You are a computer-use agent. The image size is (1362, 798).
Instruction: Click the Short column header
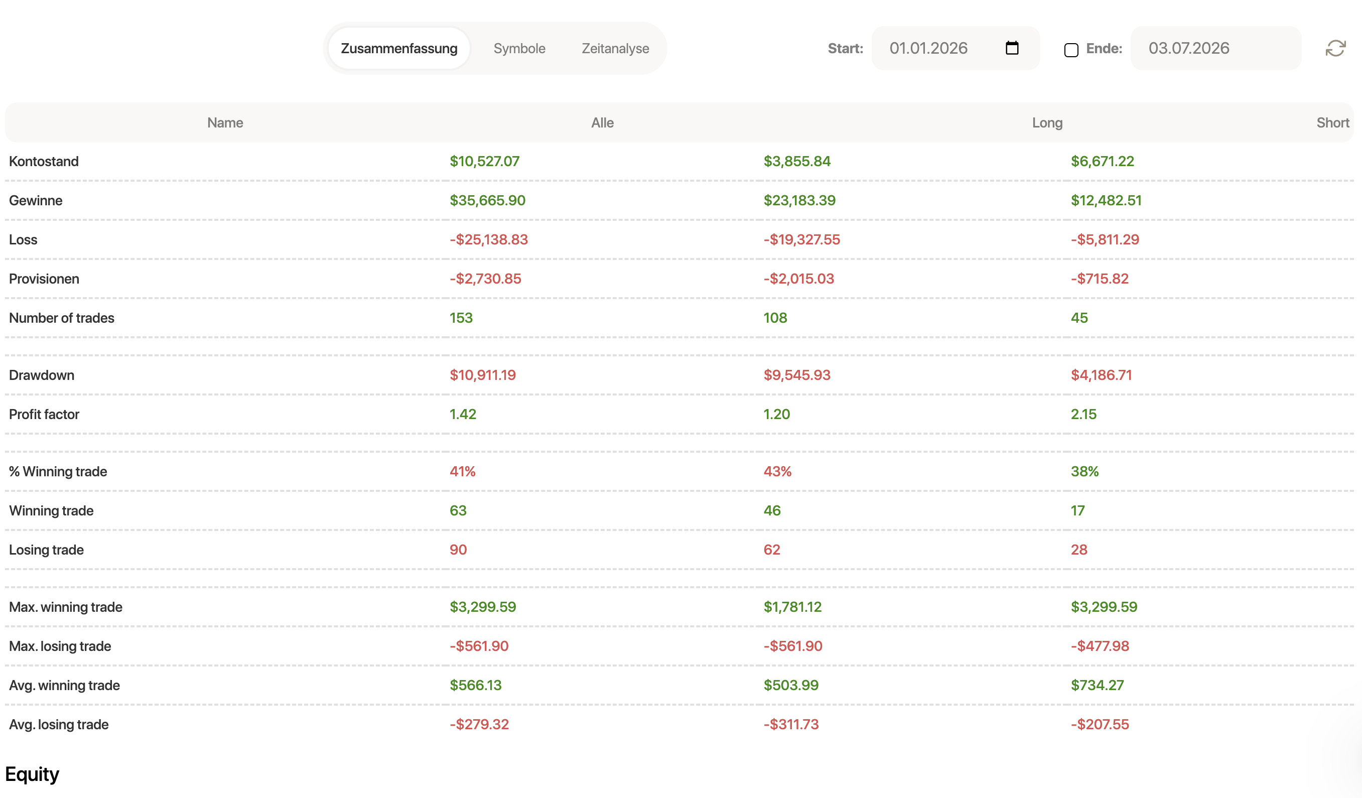point(1332,123)
